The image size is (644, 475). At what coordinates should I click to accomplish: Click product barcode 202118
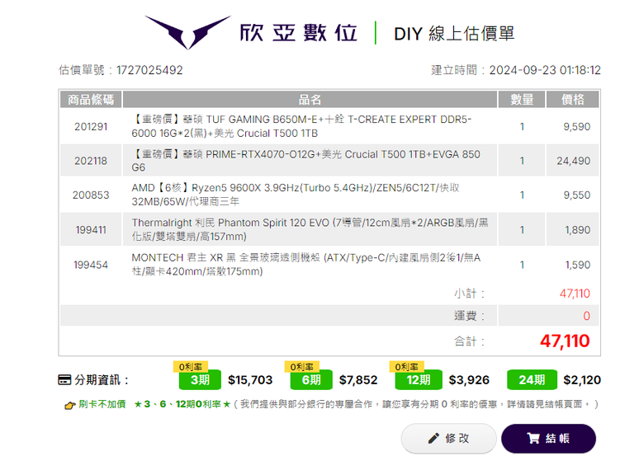click(x=91, y=161)
